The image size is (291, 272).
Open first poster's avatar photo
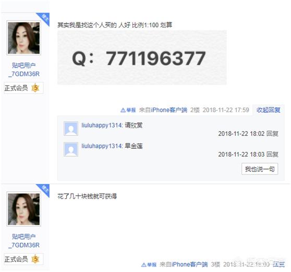pos(24,38)
